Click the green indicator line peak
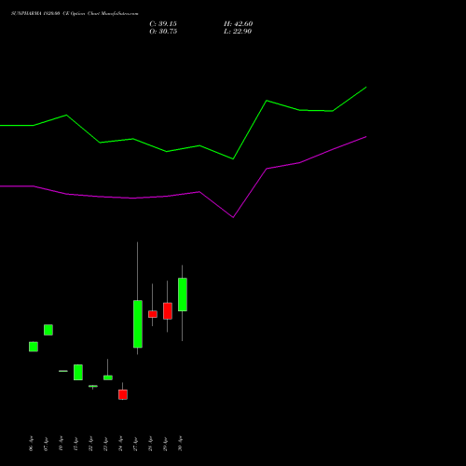The height and width of the screenshot is (466, 466). coord(366,88)
